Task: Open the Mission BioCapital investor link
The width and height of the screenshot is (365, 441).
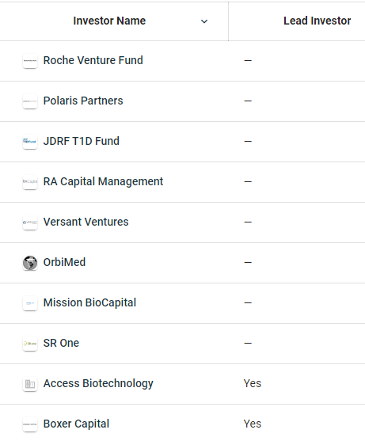Action: (89, 303)
